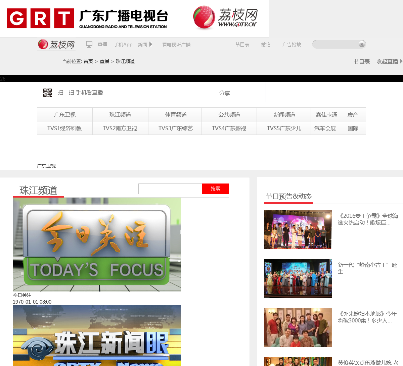Select 国际 channel tab
Viewport: 403px width, 366px height.
tap(353, 128)
